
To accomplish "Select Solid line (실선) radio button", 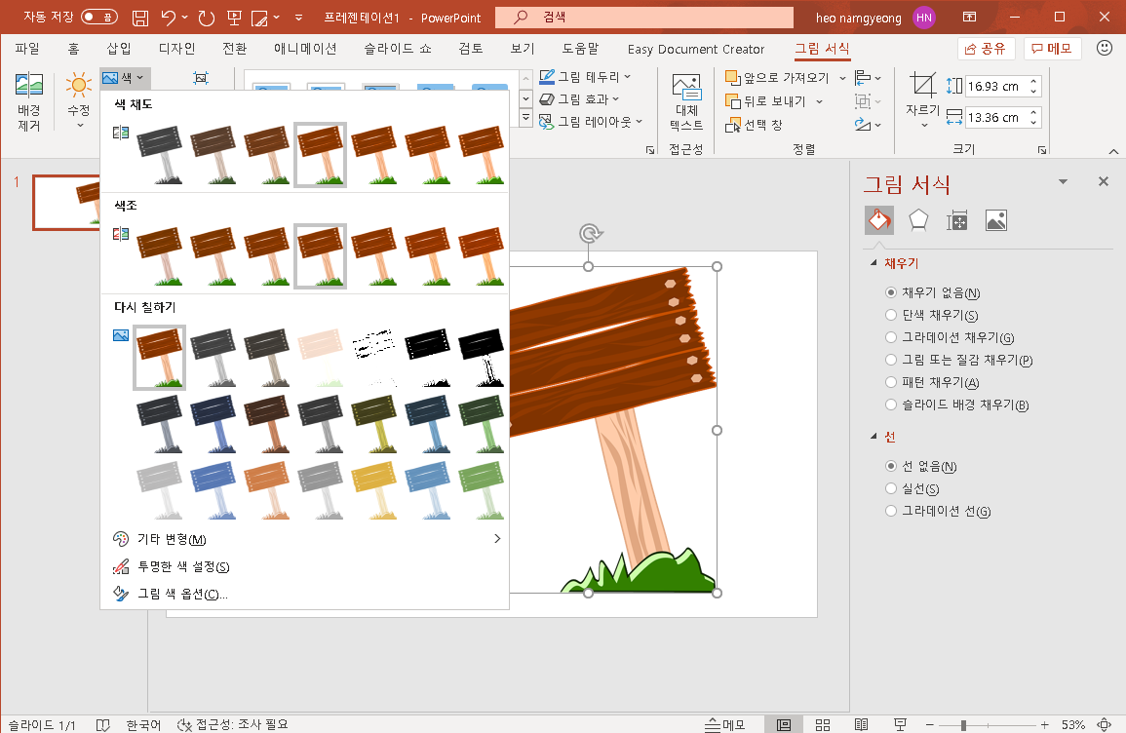I will (x=891, y=488).
